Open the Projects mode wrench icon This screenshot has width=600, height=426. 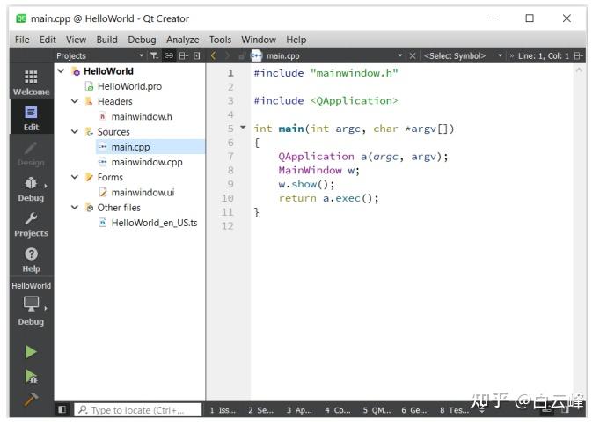pos(31,224)
